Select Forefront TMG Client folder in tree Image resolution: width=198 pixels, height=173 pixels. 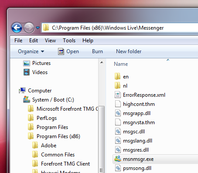tap(65, 164)
